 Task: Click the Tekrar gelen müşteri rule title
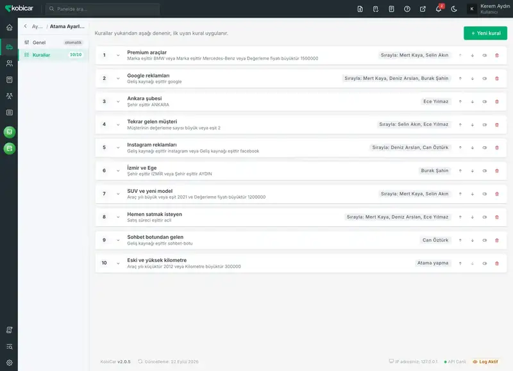coord(152,122)
